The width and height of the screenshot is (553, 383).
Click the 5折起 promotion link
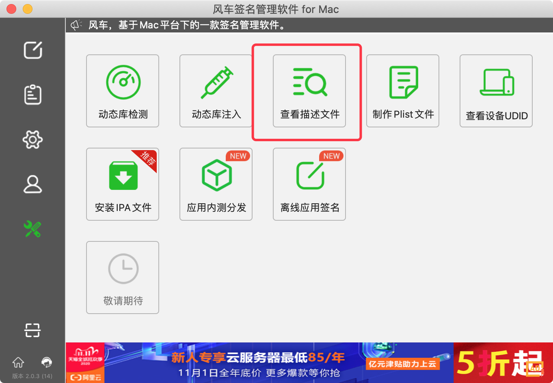click(503, 362)
